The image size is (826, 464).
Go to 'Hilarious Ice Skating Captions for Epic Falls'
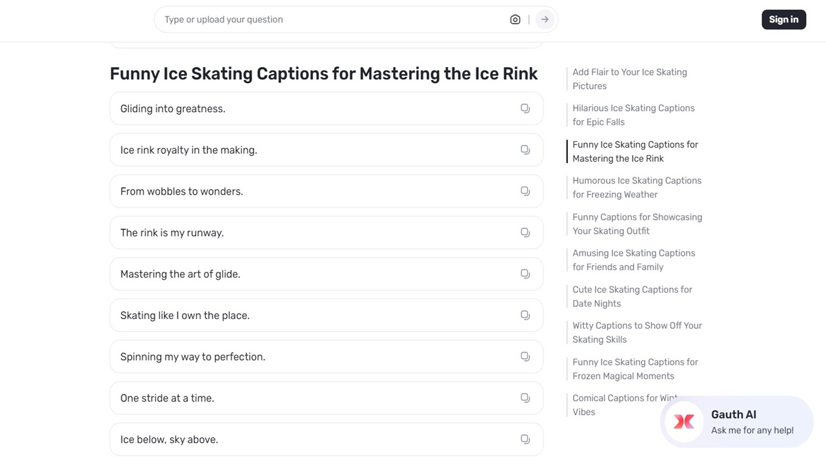(x=633, y=115)
